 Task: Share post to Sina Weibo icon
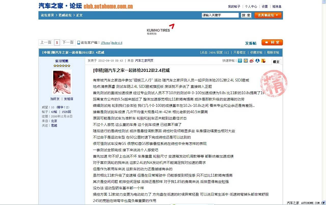click(x=252, y=61)
